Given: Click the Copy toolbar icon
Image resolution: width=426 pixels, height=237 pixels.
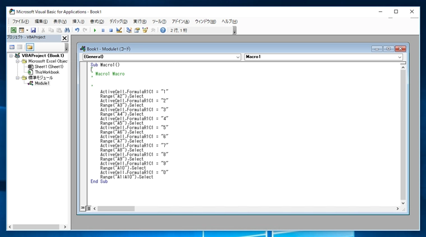Looking at the screenshot, I should point(51,30).
